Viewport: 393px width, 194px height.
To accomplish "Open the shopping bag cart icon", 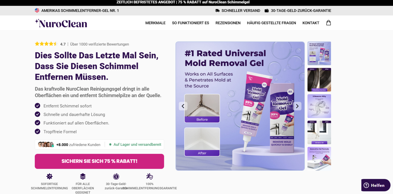I will (329, 23).
